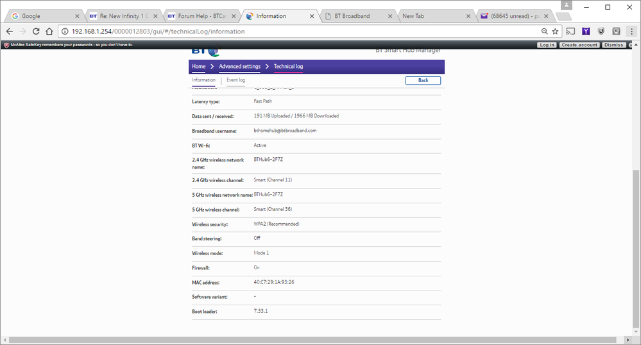Open the Chrome three-dot menu

[631, 31]
